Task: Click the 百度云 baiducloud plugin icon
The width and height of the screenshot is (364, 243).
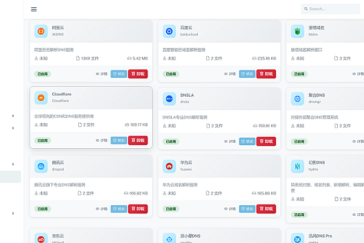Action: pyautogui.click(x=169, y=31)
